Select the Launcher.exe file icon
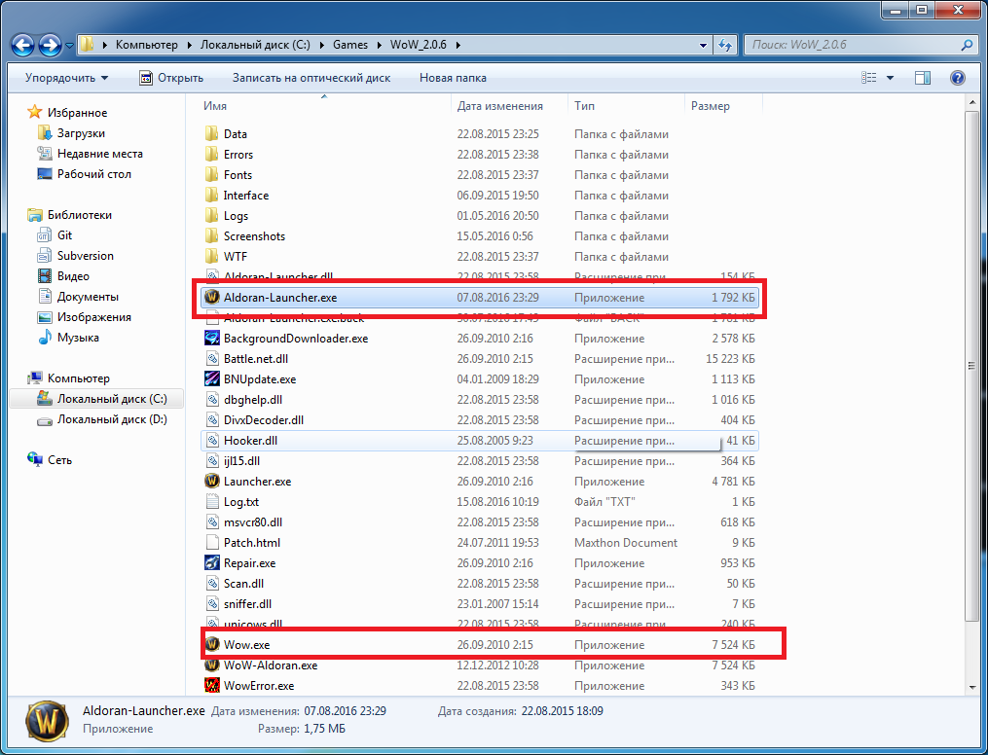The width and height of the screenshot is (988, 755). click(x=212, y=481)
